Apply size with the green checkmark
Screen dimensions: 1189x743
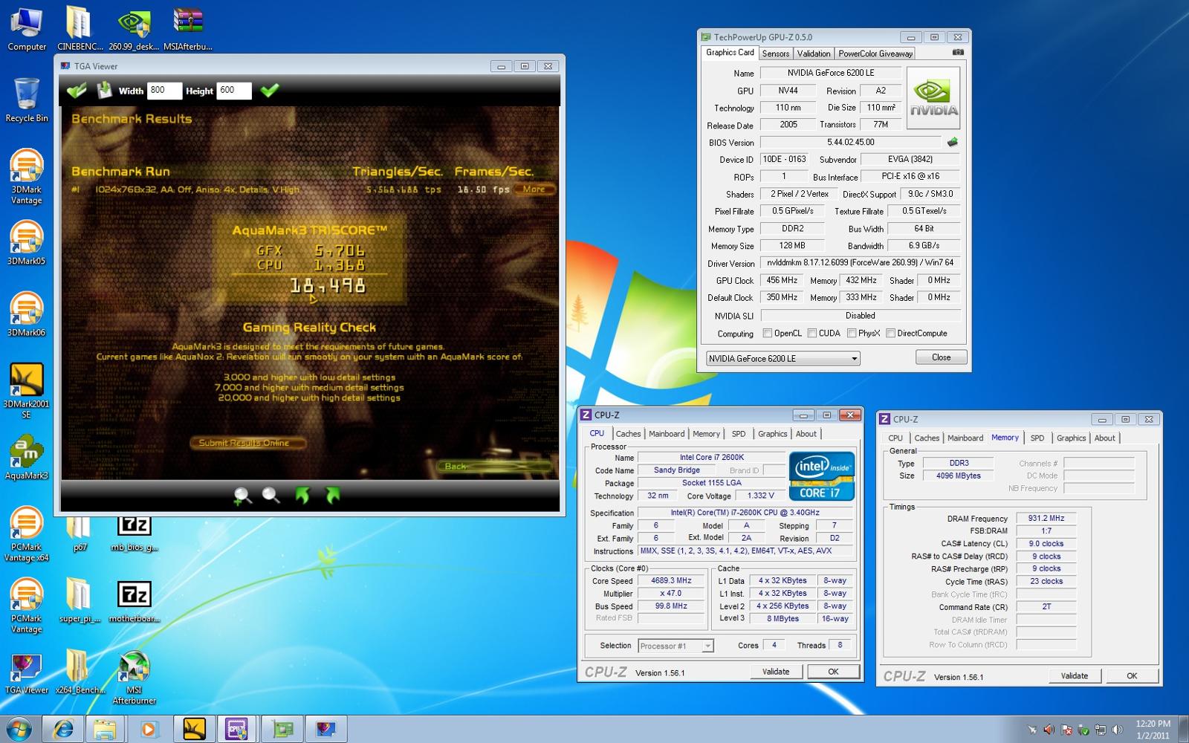coord(270,91)
